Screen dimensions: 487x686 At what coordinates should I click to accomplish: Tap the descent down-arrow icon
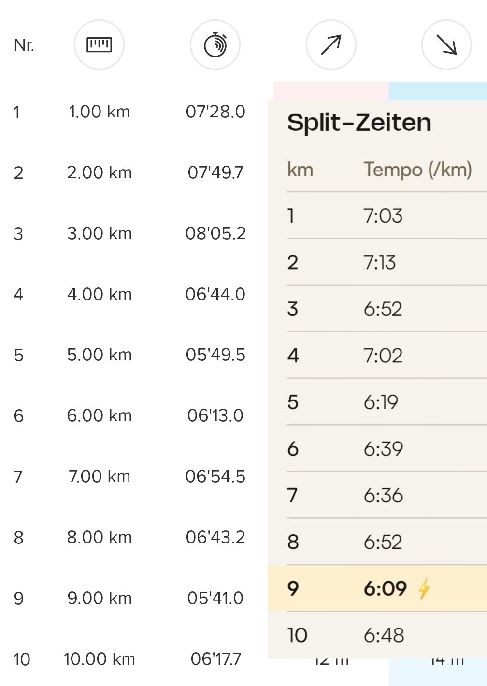[446, 45]
